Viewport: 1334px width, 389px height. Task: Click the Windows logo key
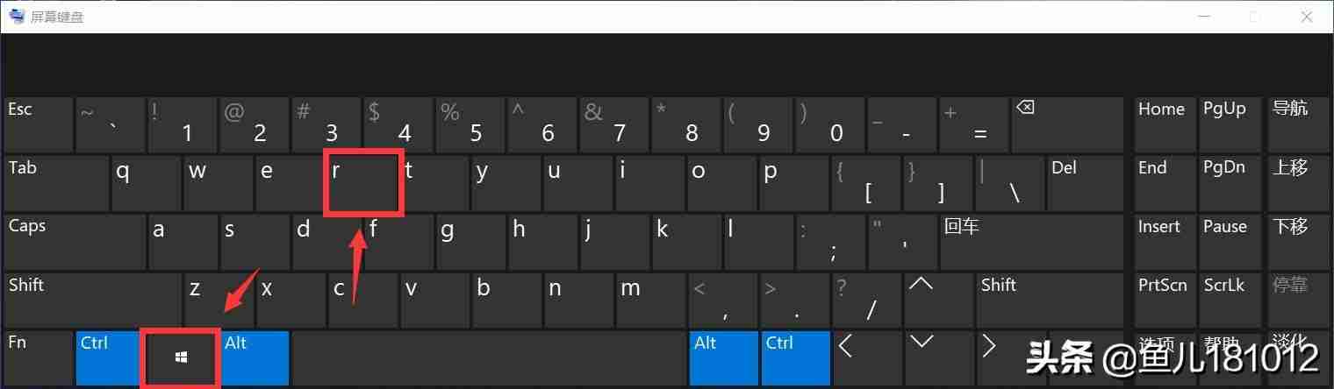[x=182, y=357]
